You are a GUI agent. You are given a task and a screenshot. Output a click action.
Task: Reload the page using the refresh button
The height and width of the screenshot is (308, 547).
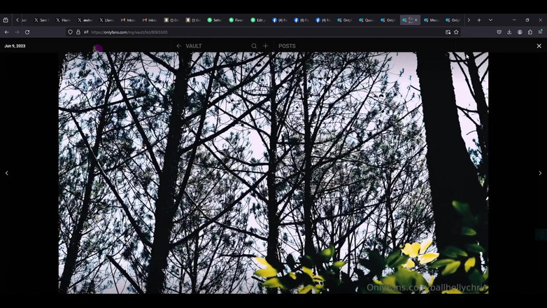27,32
